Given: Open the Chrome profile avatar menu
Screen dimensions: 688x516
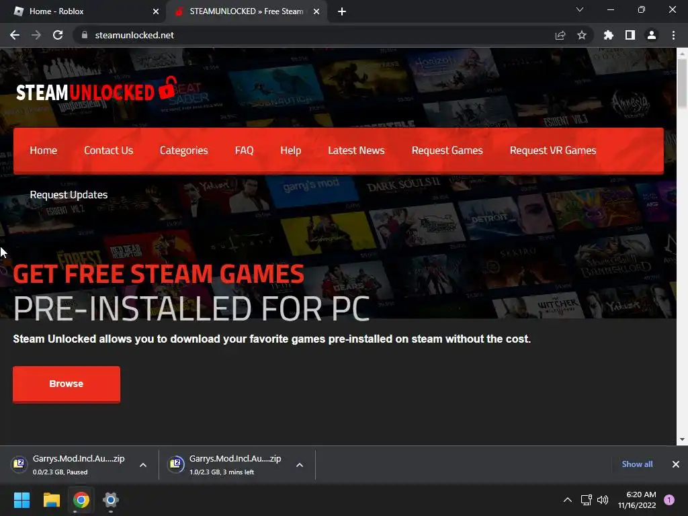Looking at the screenshot, I should point(652,35).
